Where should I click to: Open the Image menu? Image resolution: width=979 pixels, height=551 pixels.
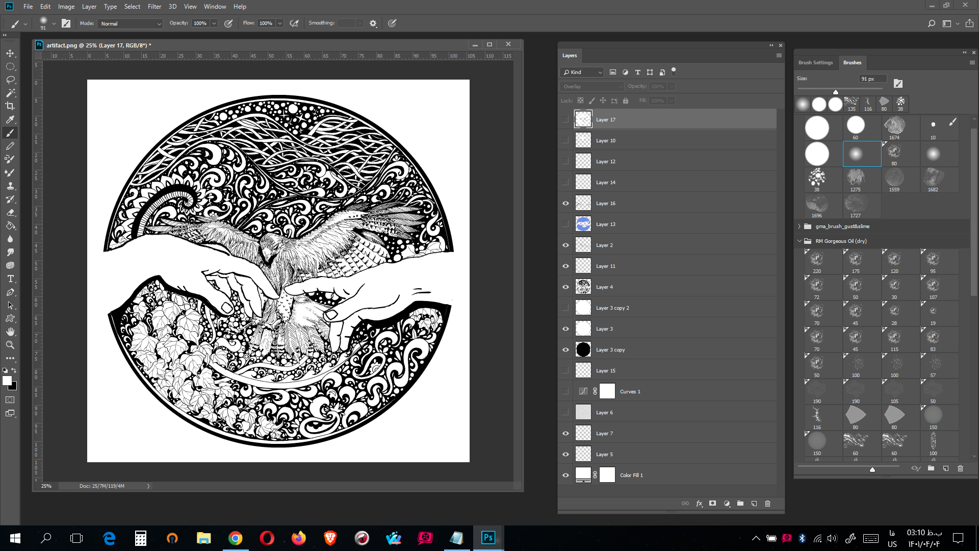tap(66, 7)
